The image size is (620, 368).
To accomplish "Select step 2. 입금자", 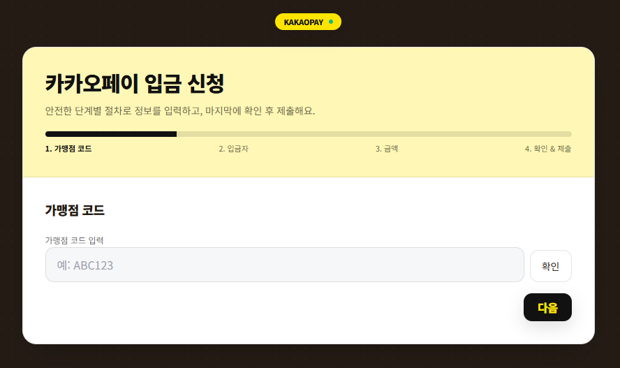I will coord(234,149).
